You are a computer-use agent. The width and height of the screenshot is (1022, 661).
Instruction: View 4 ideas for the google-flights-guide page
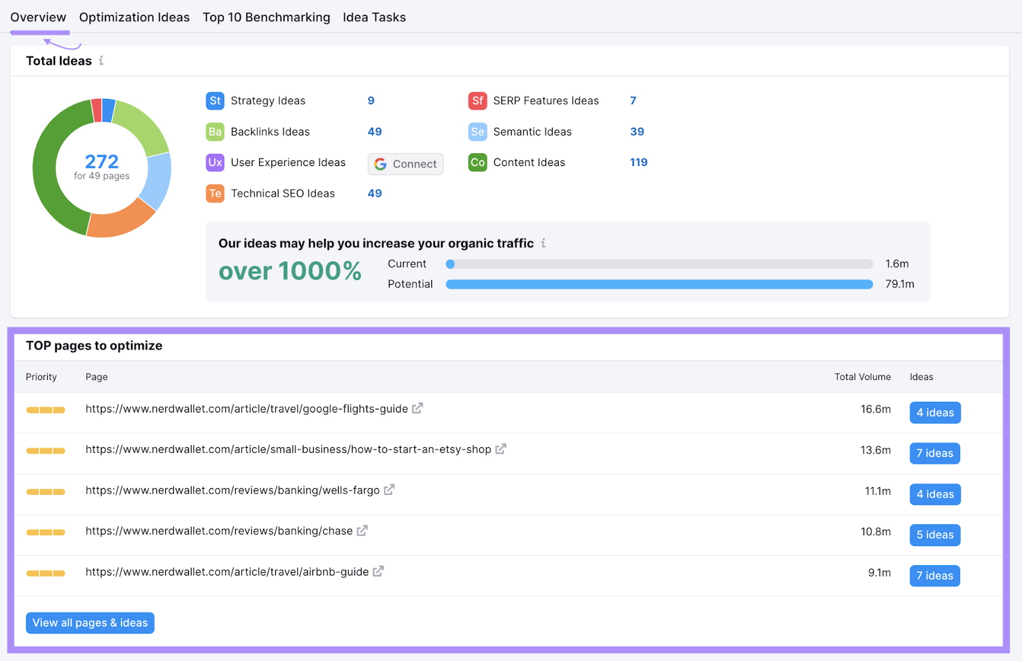pos(934,412)
